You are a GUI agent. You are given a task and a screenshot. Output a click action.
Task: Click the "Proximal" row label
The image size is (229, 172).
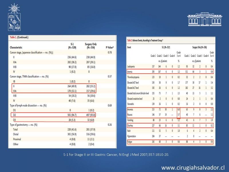pos(17,139)
